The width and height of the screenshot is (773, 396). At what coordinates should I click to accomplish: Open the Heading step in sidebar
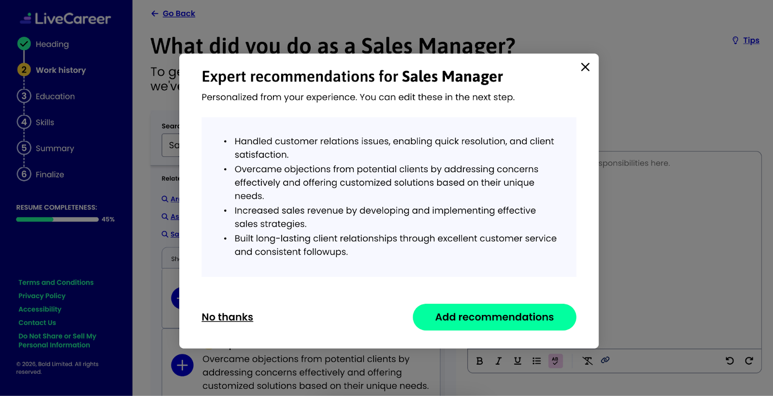tap(52, 44)
